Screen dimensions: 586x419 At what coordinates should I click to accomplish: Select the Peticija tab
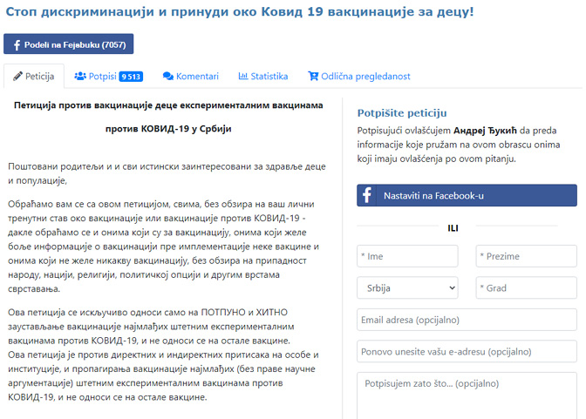pyautogui.click(x=33, y=77)
